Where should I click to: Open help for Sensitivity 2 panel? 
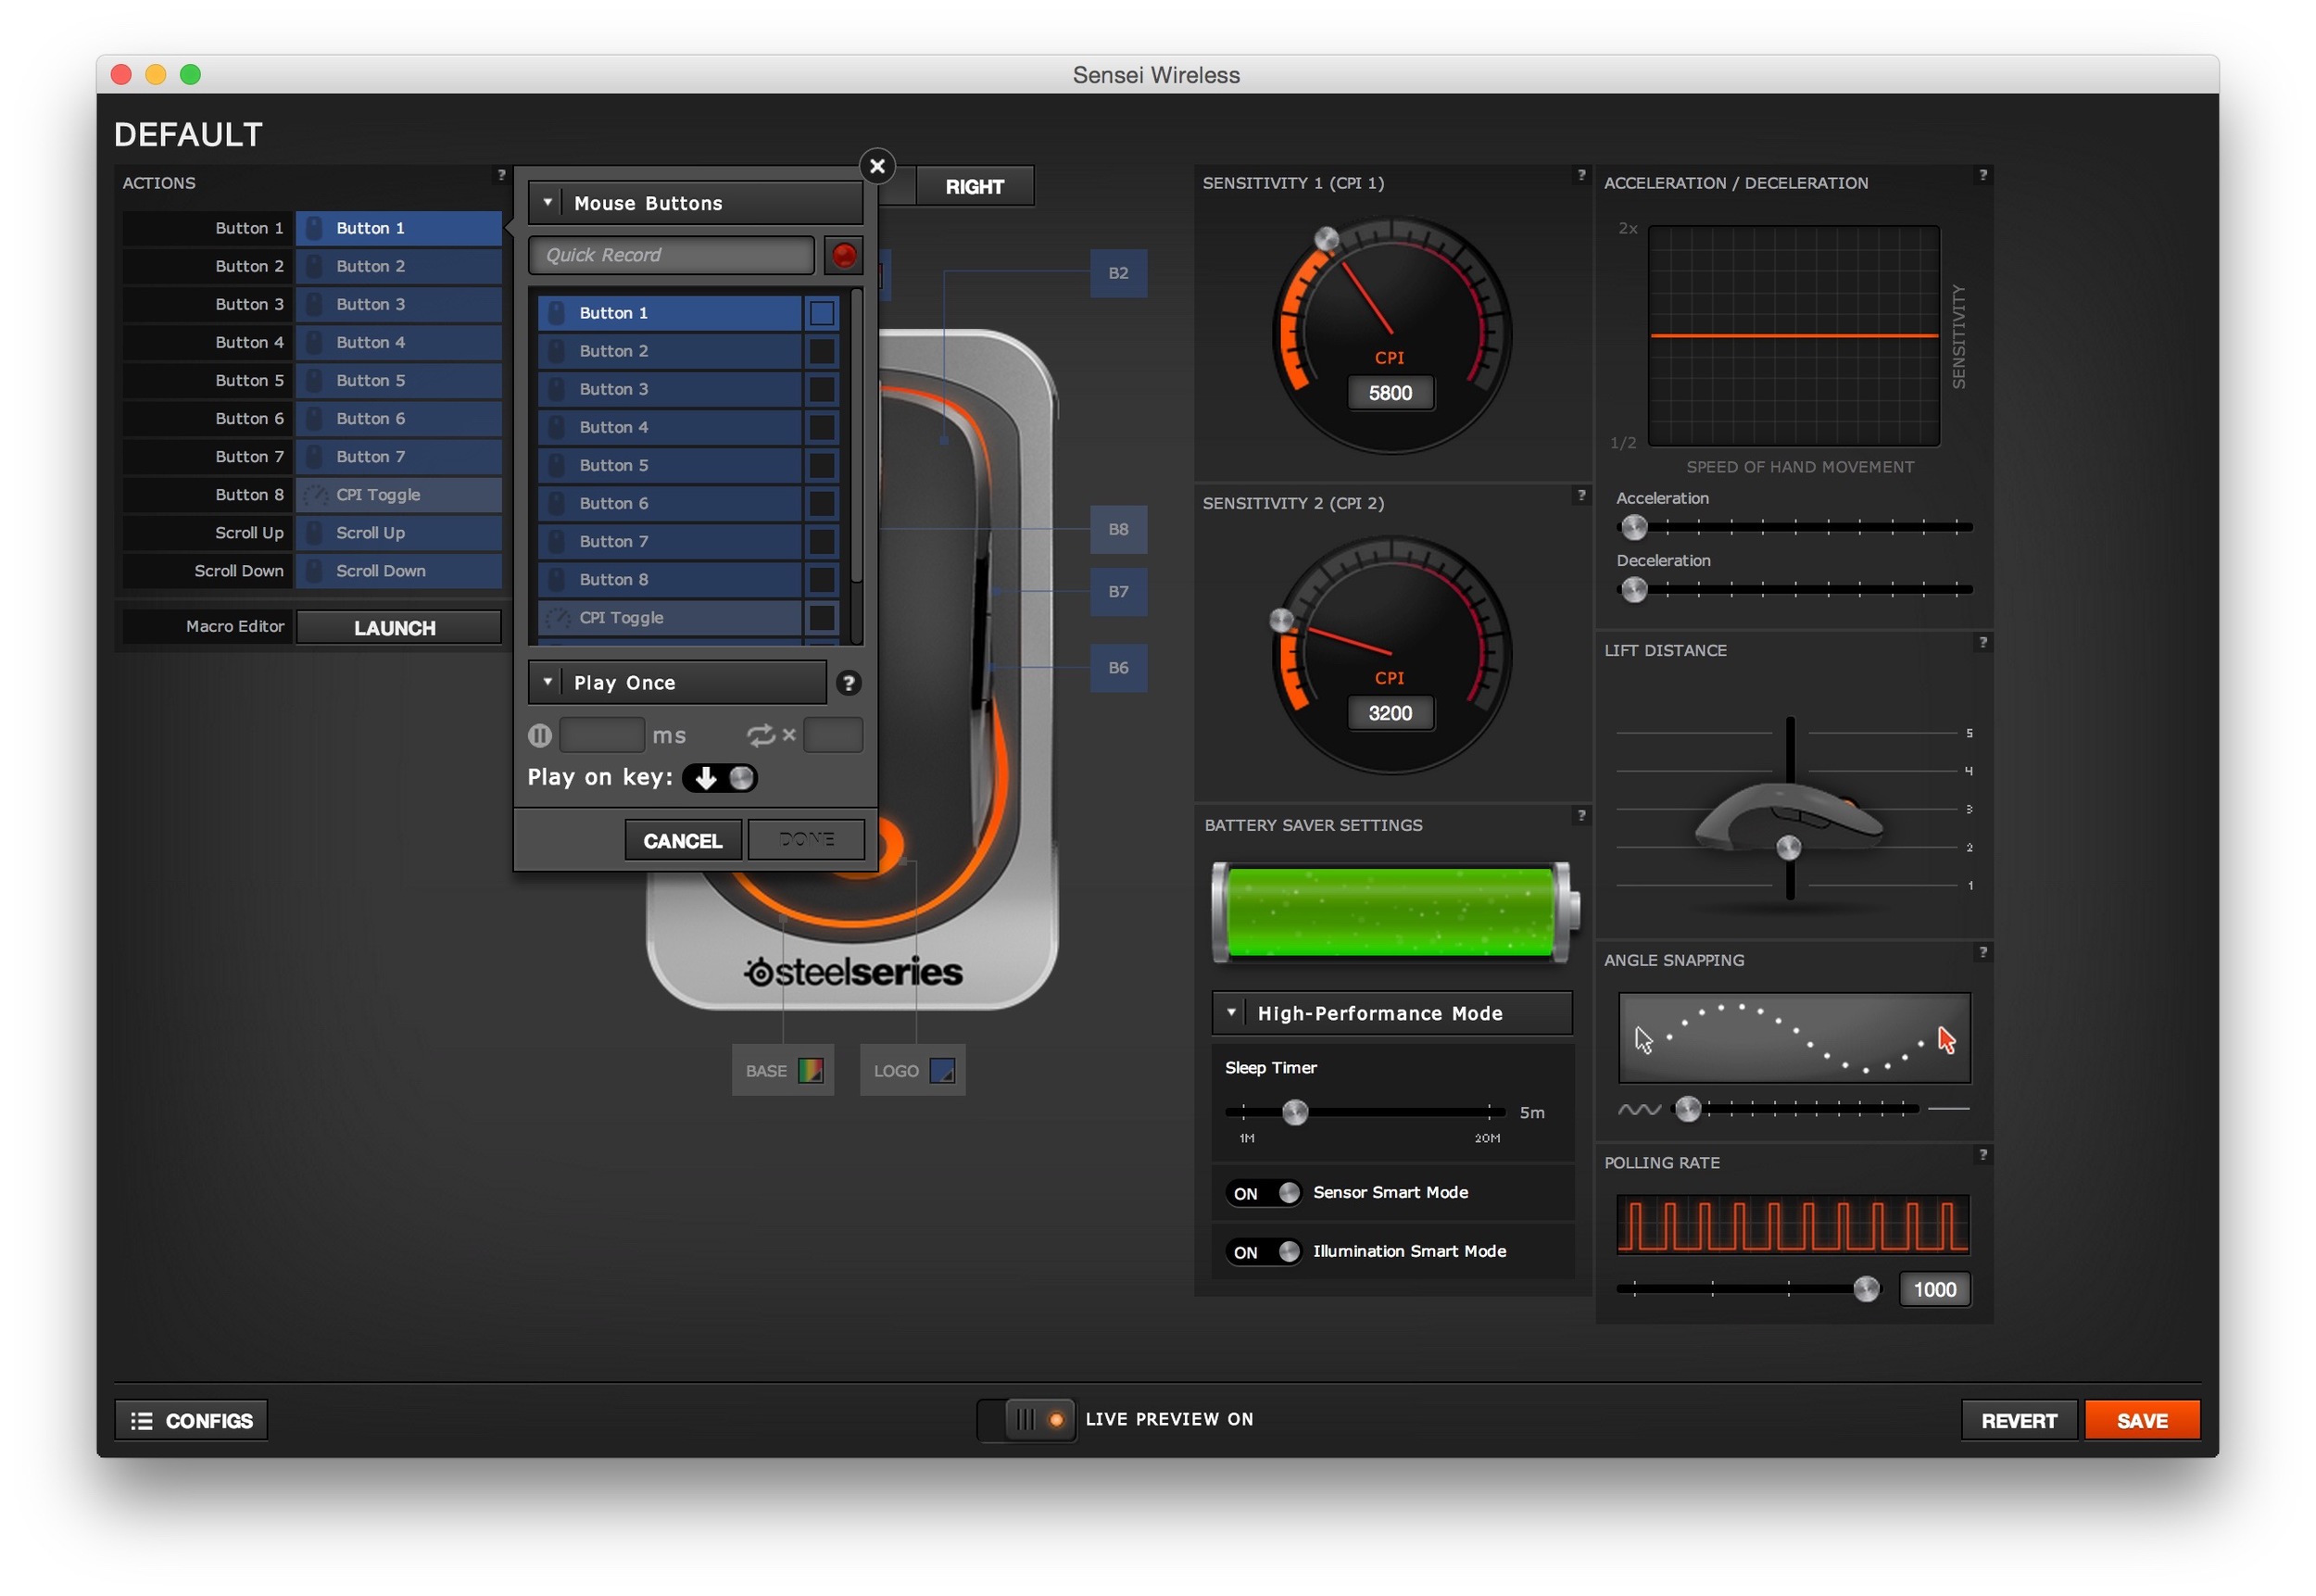coord(1581,495)
